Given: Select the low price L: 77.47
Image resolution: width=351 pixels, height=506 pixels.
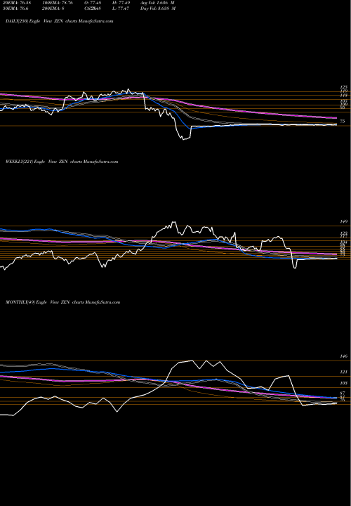Looking at the screenshot, I should coord(119,8).
